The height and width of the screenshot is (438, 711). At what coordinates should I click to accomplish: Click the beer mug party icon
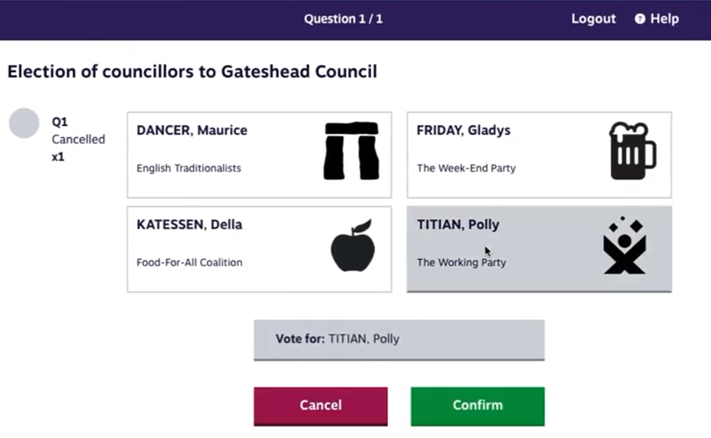coord(632,151)
